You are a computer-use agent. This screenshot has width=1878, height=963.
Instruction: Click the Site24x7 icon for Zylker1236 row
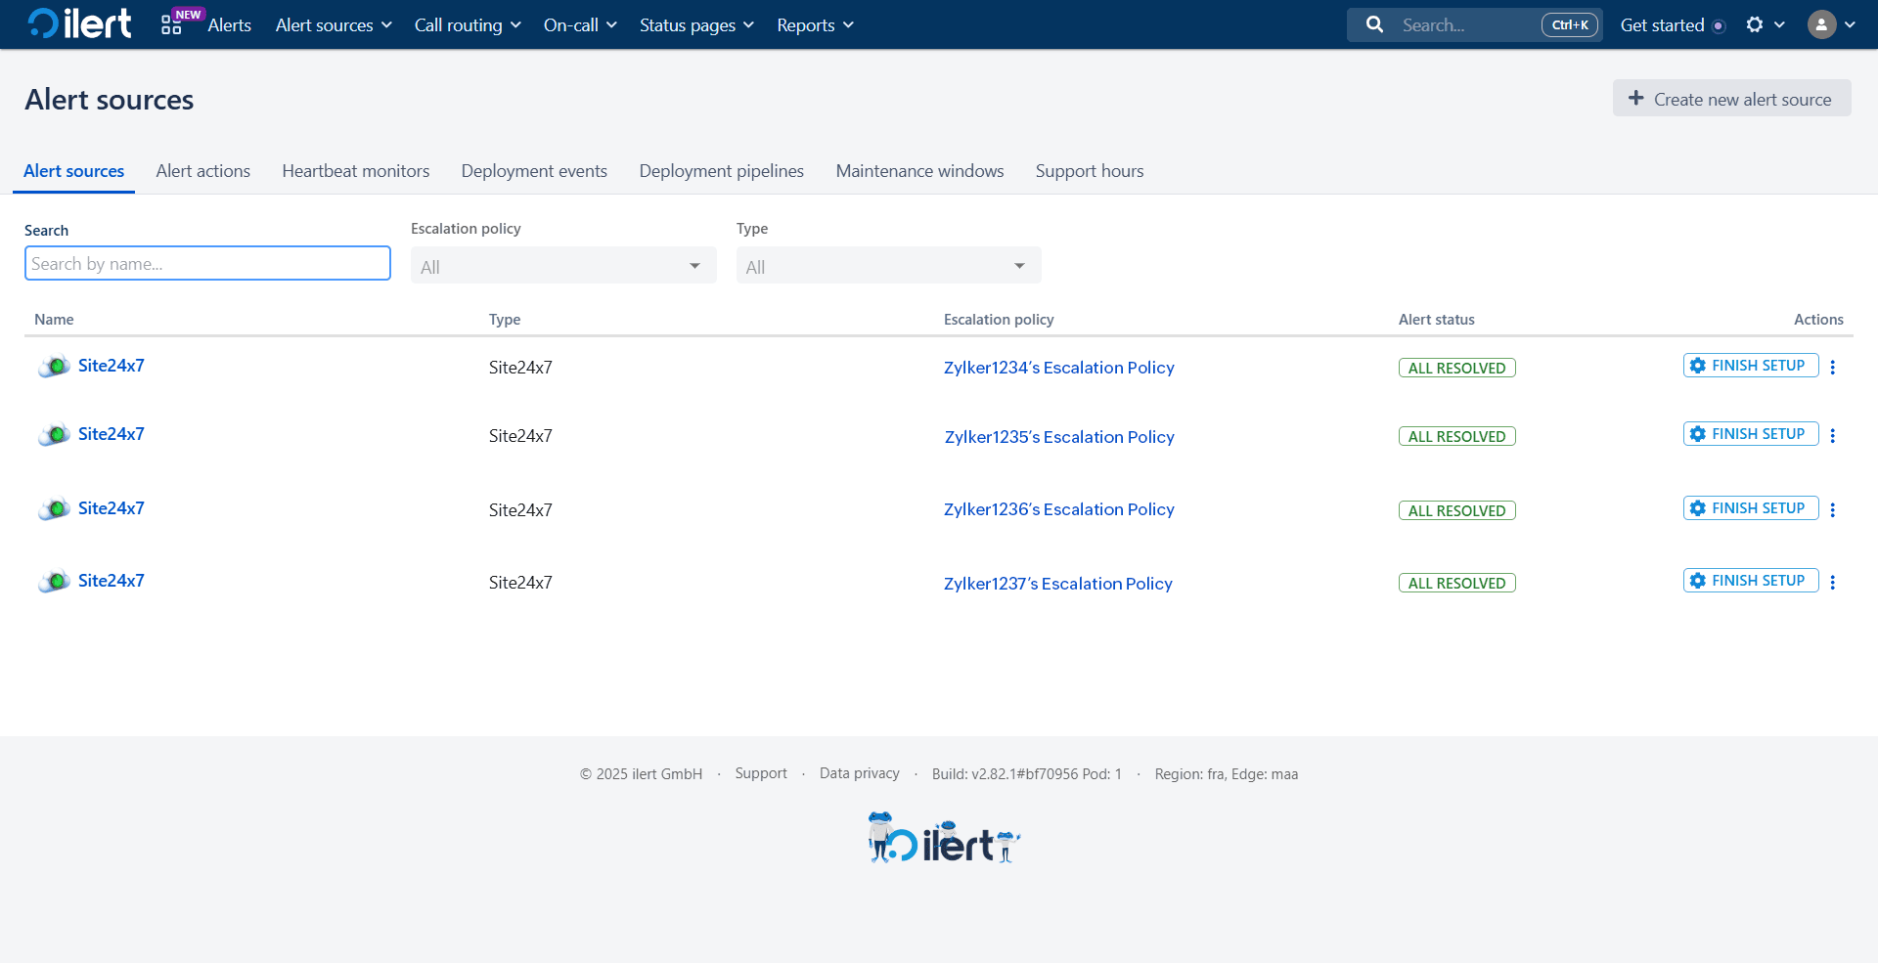tap(54, 508)
